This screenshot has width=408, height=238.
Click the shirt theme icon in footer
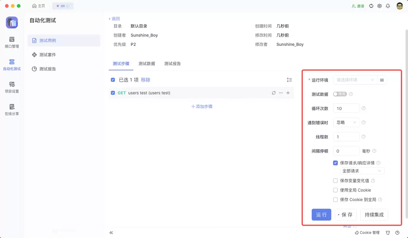(x=388, y=233)
